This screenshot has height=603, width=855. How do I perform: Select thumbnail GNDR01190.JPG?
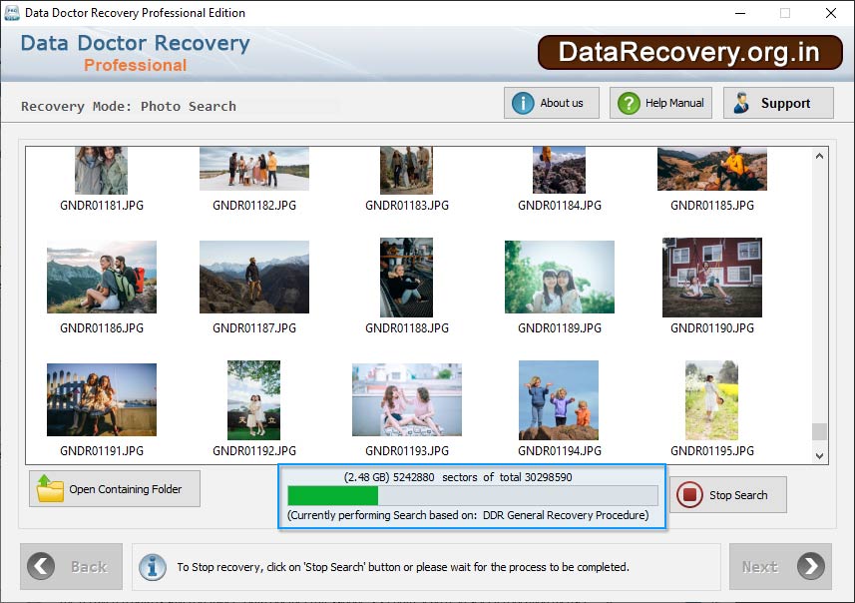(x=712, y=278)
